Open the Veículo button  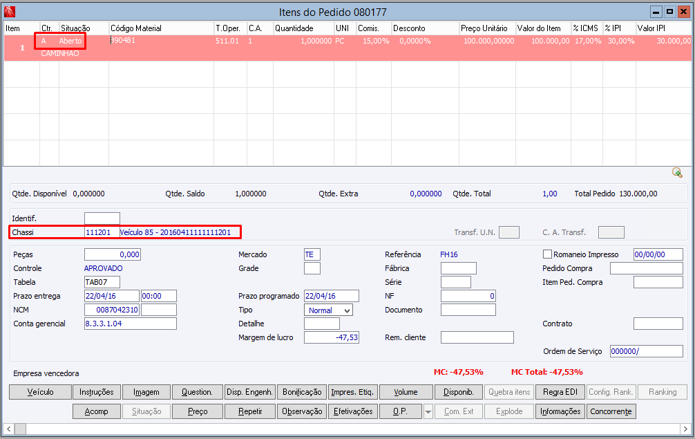(40, 392)
